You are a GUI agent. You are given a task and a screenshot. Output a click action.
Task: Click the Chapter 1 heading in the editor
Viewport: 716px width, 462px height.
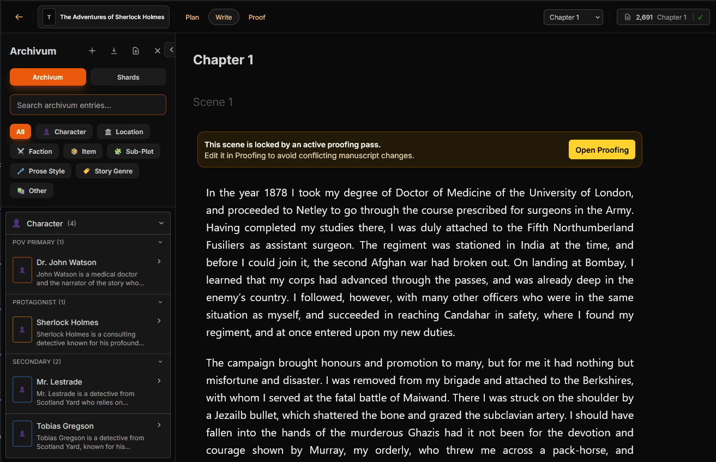point(223,60)
